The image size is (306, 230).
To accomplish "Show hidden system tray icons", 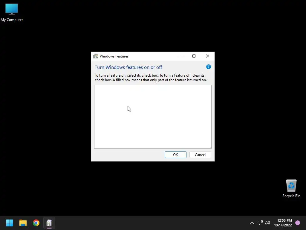I will (x=252, y=223).
